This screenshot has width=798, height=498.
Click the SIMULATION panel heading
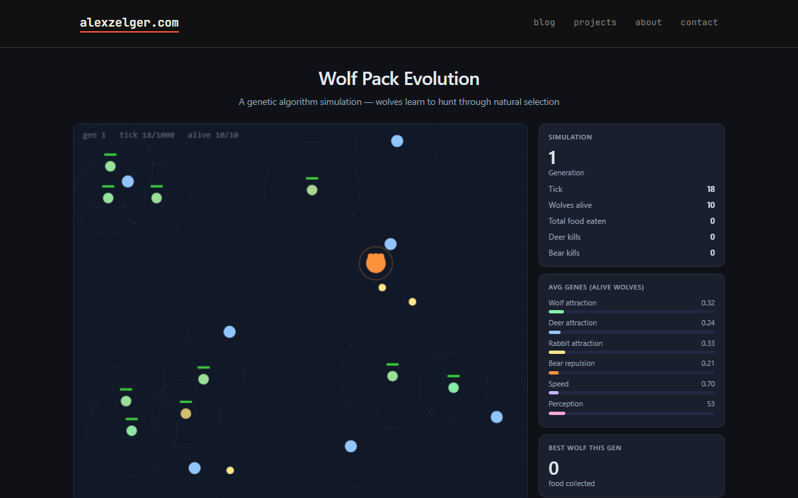(x=570, y=137)
